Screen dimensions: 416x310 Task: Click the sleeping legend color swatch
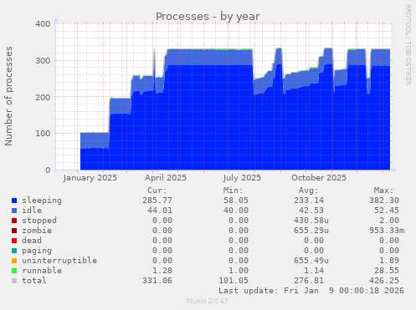14,201
